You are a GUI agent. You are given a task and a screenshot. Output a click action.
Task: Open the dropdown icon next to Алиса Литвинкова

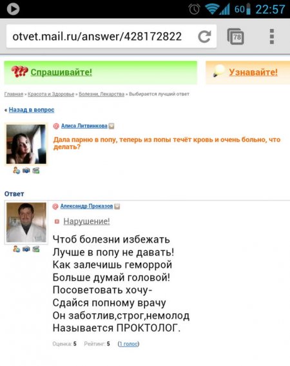click(x=111, y=126)
